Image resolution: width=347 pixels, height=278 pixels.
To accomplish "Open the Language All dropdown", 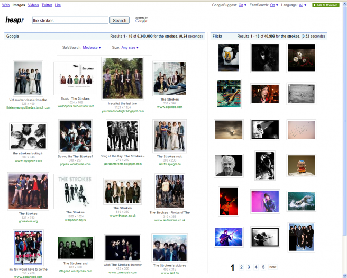I will 302,5.
